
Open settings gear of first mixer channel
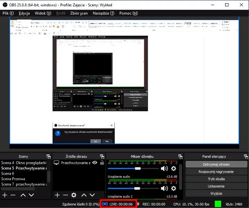(x=174, y=168)
